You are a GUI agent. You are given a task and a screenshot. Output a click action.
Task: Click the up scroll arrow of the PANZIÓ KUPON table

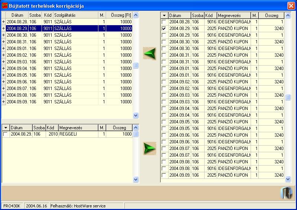[x=288, y=16]
